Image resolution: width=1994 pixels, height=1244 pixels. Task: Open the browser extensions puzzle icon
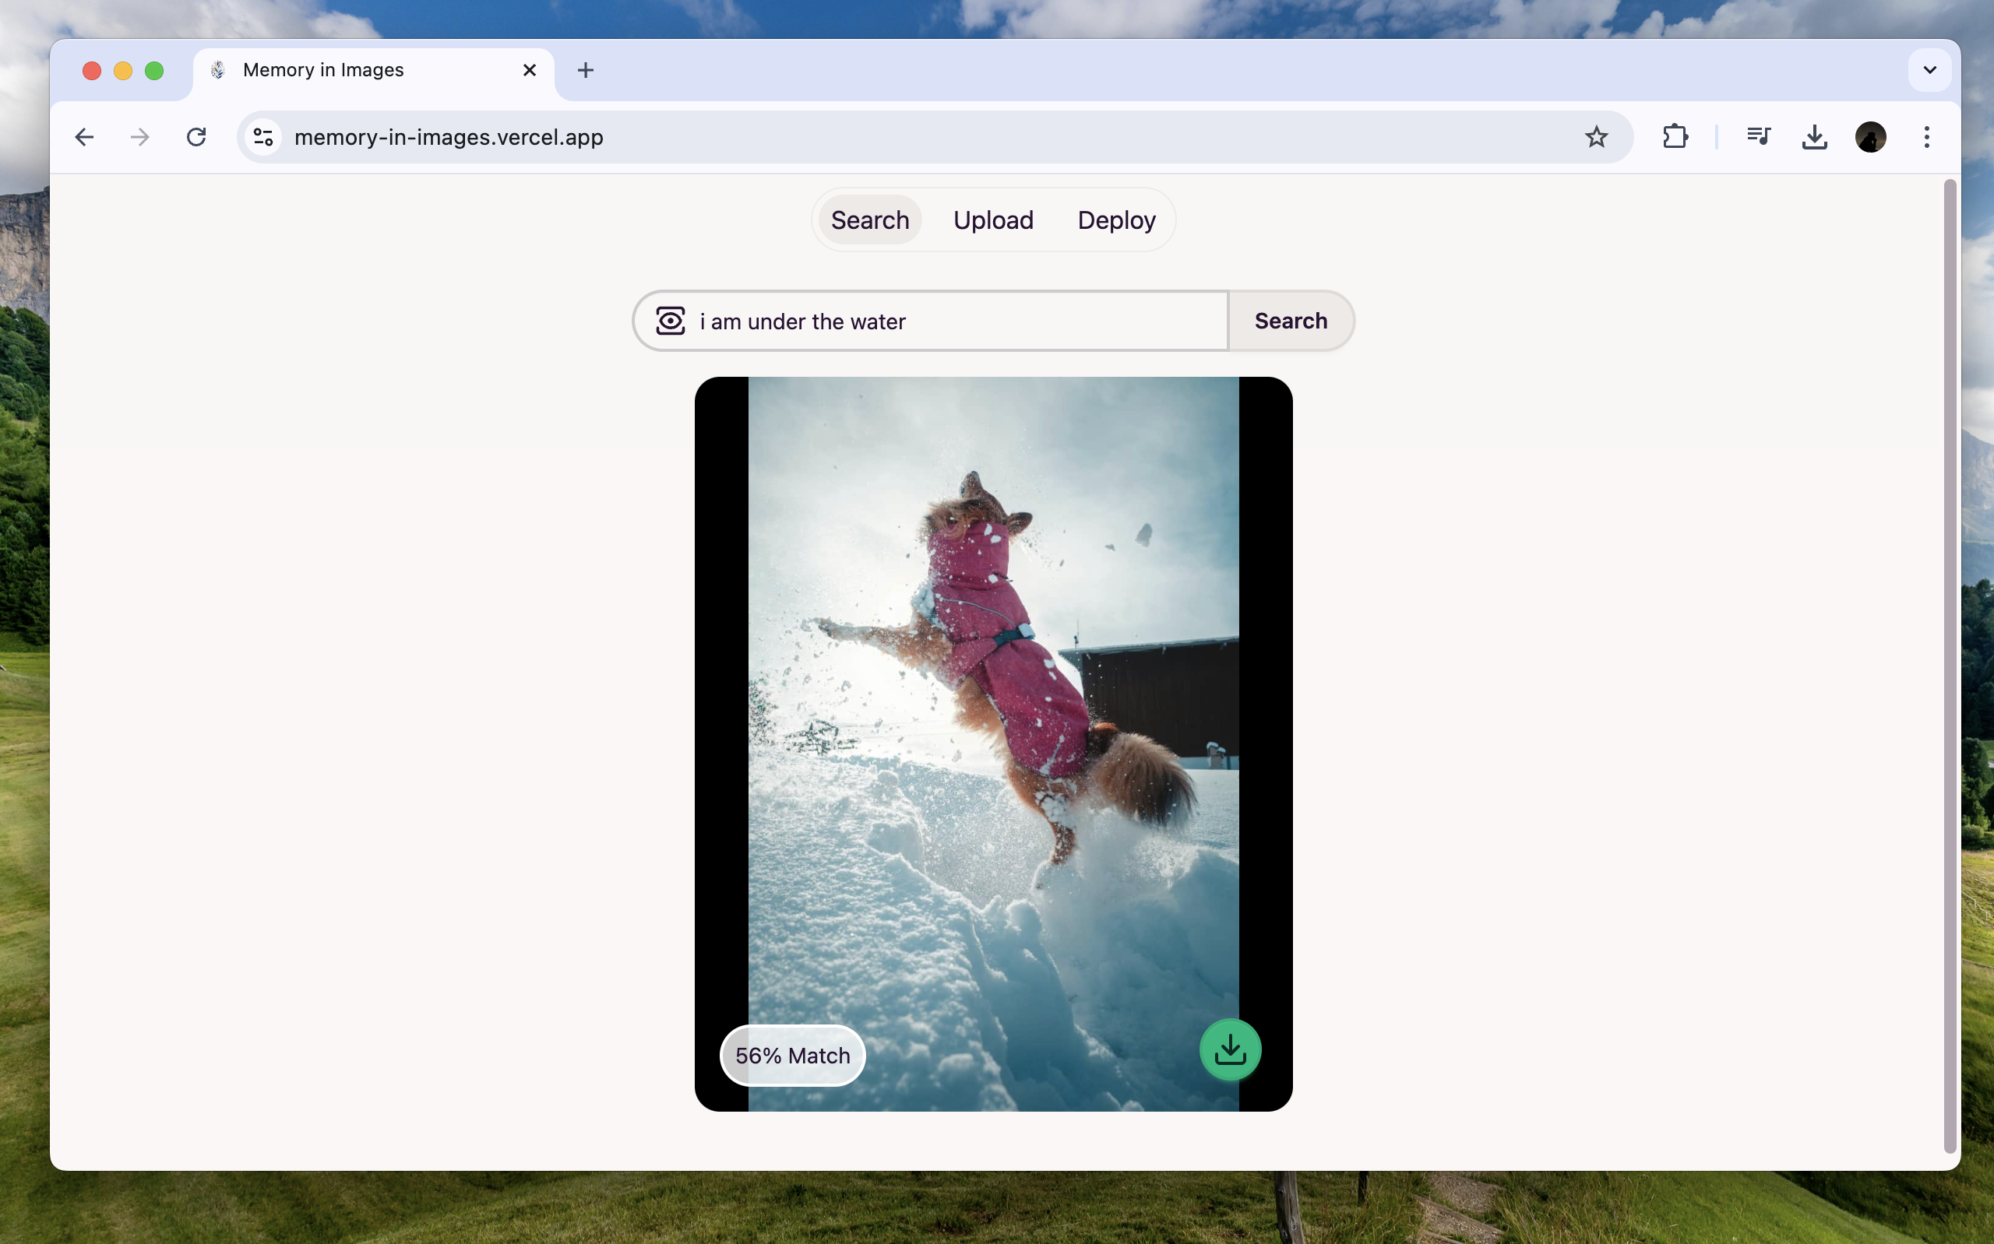pyautogui.click(x=1675, y=136)
